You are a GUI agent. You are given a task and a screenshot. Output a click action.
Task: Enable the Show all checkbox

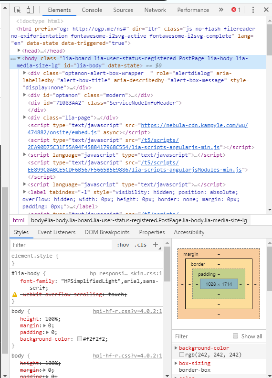pos(235,336)
